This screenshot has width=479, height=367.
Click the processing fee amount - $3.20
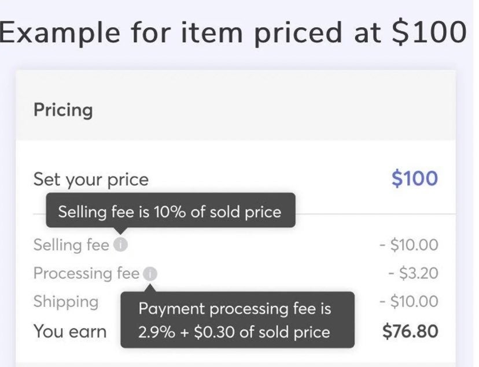[413, 273]
